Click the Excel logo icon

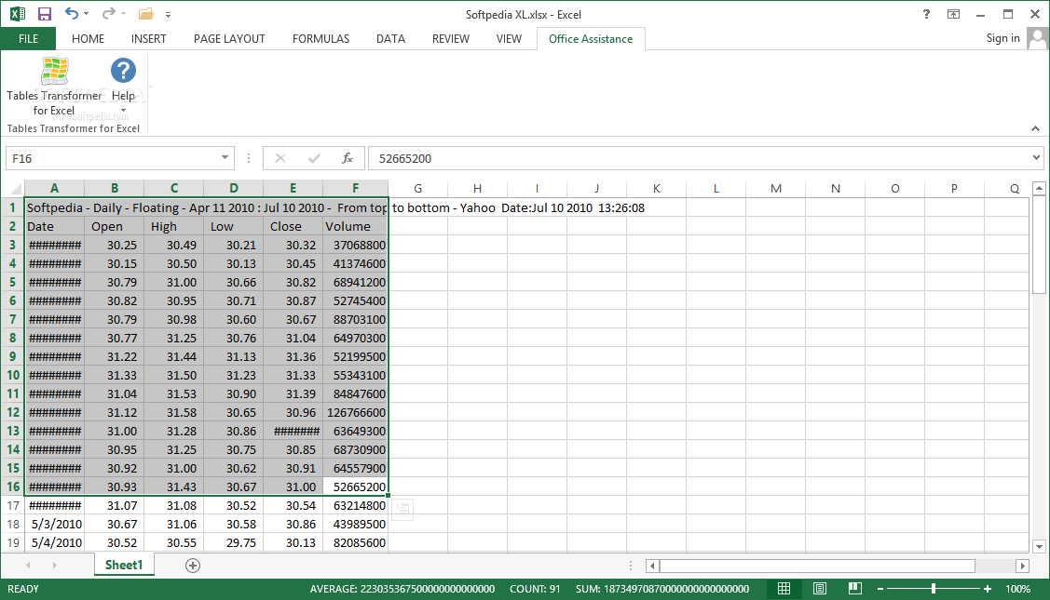click(x=18, y=14)
